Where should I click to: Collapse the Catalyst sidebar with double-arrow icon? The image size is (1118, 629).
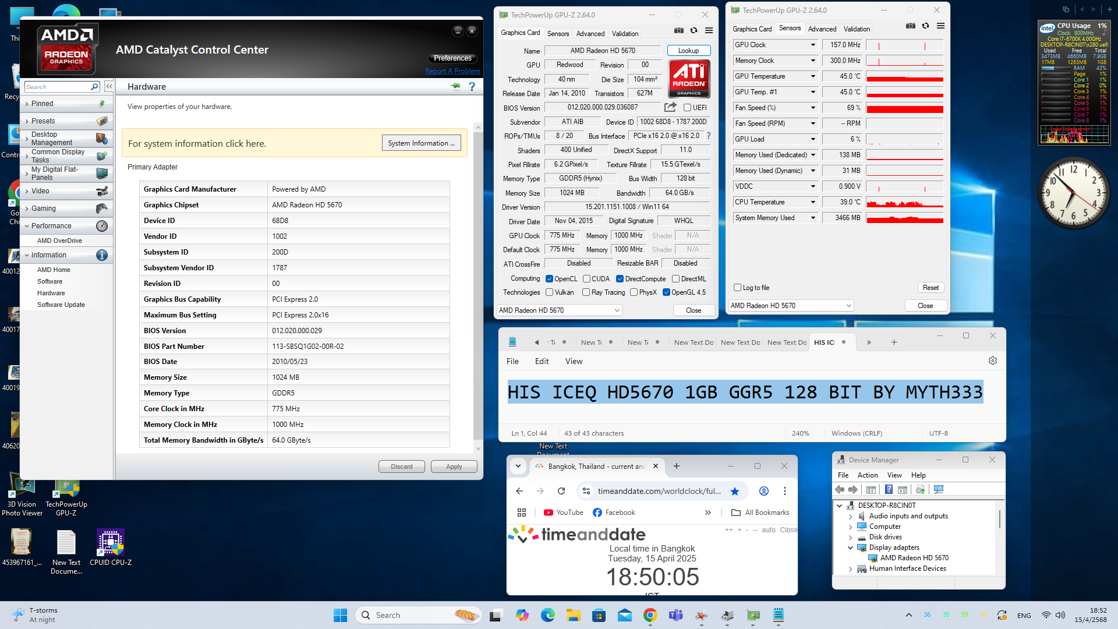pos(109,86)
